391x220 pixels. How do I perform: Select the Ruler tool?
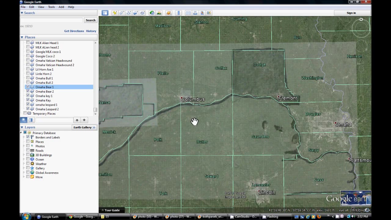179,13
